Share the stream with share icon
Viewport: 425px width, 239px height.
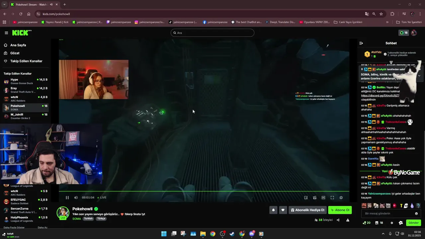point(338,220)
